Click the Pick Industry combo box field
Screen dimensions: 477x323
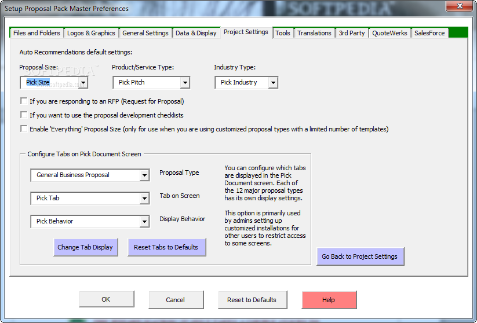(246, 82)
